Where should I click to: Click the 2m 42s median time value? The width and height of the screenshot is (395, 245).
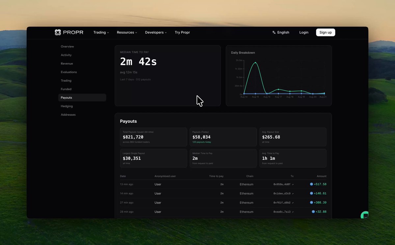coord(138,61)
